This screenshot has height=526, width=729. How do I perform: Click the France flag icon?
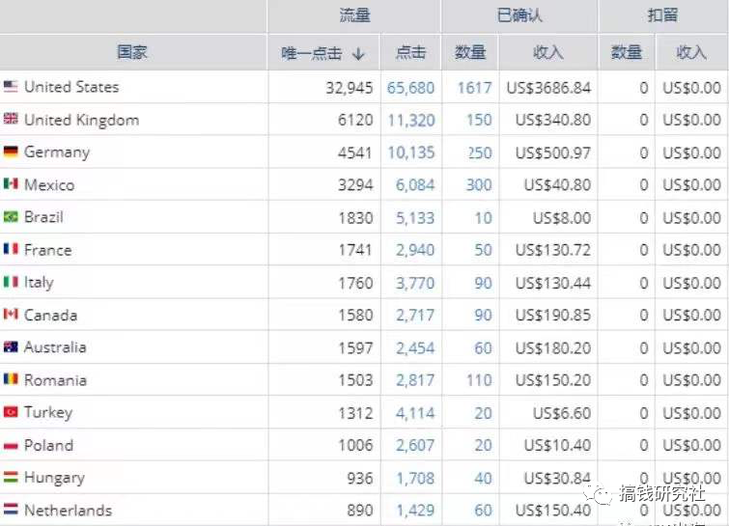pyautogui.click(x=11, y=249)
